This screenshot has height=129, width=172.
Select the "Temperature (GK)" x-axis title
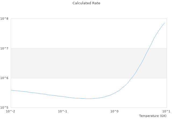153,116
